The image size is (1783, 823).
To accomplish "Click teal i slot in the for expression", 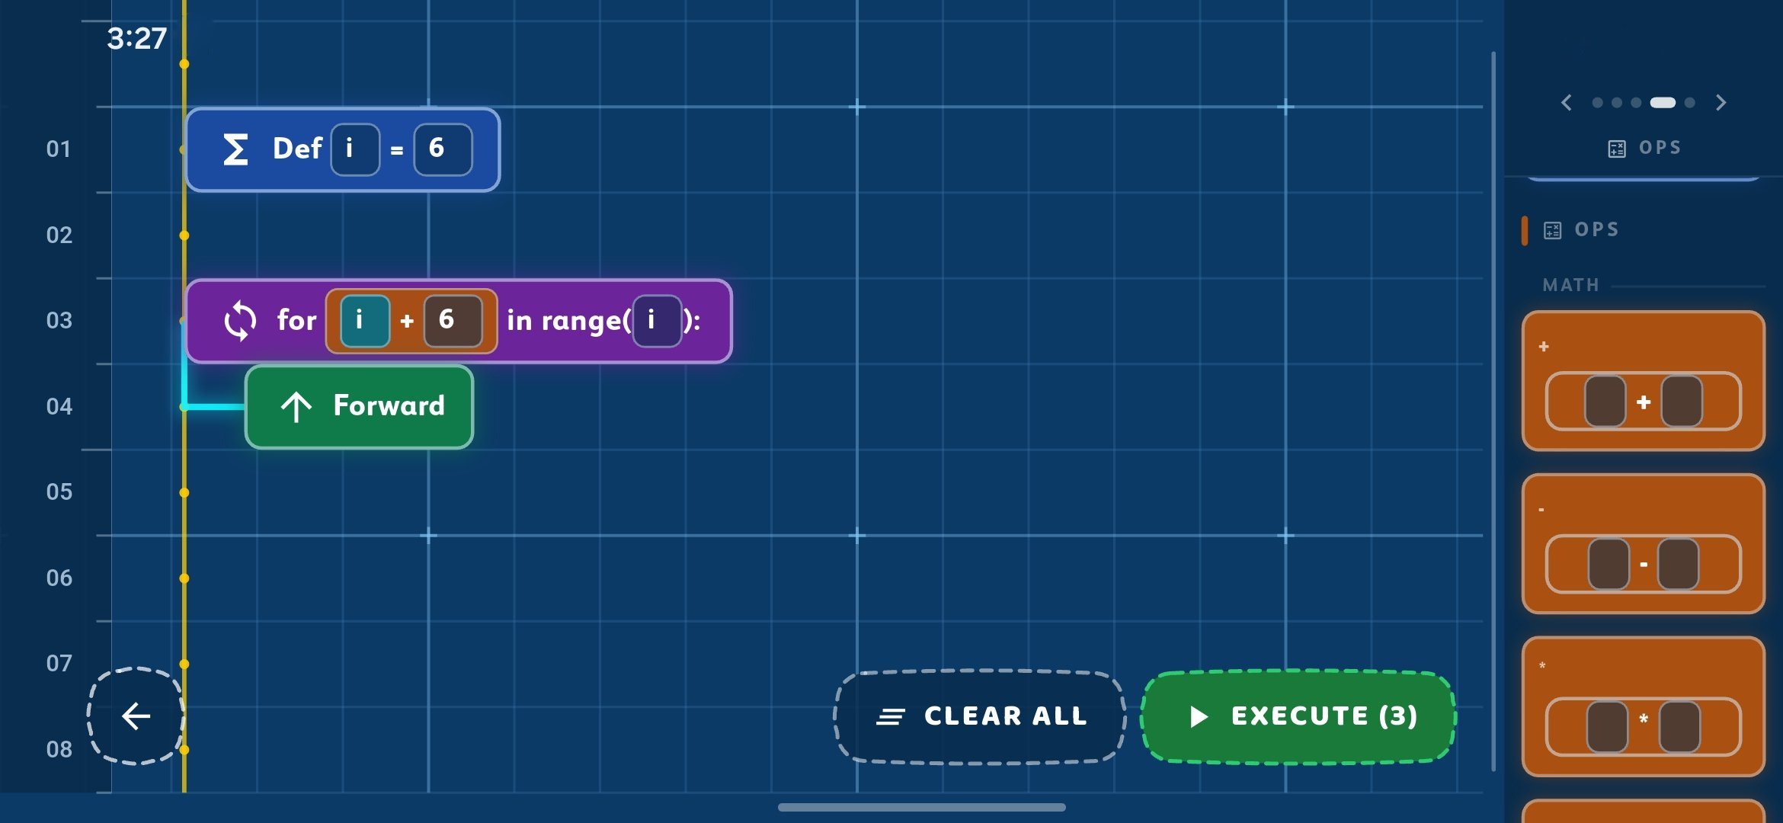I will click(365, 321).
